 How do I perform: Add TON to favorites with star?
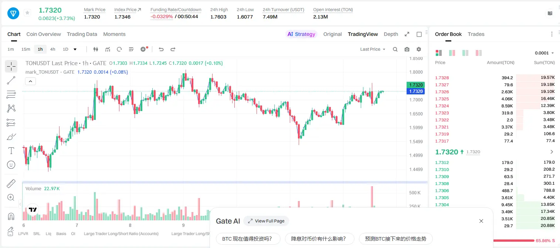point(27,13)
